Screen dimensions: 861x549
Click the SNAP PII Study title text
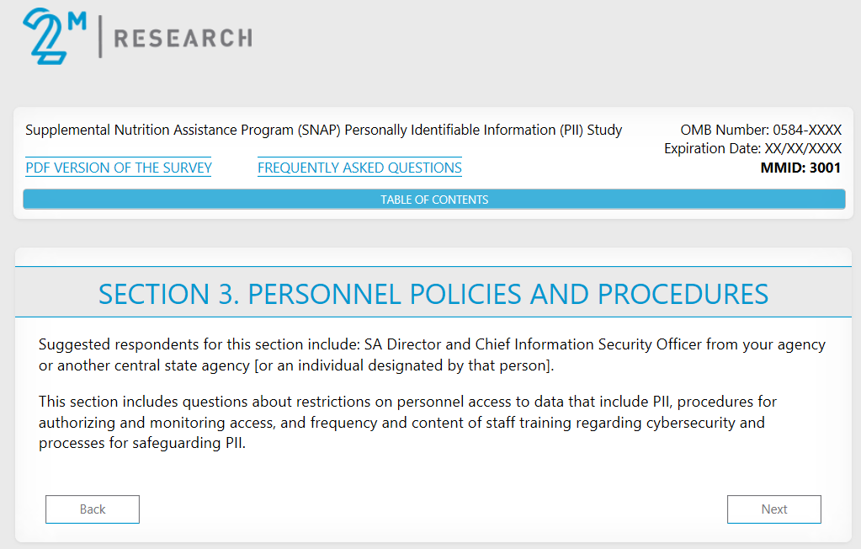[x=323, y=131]
